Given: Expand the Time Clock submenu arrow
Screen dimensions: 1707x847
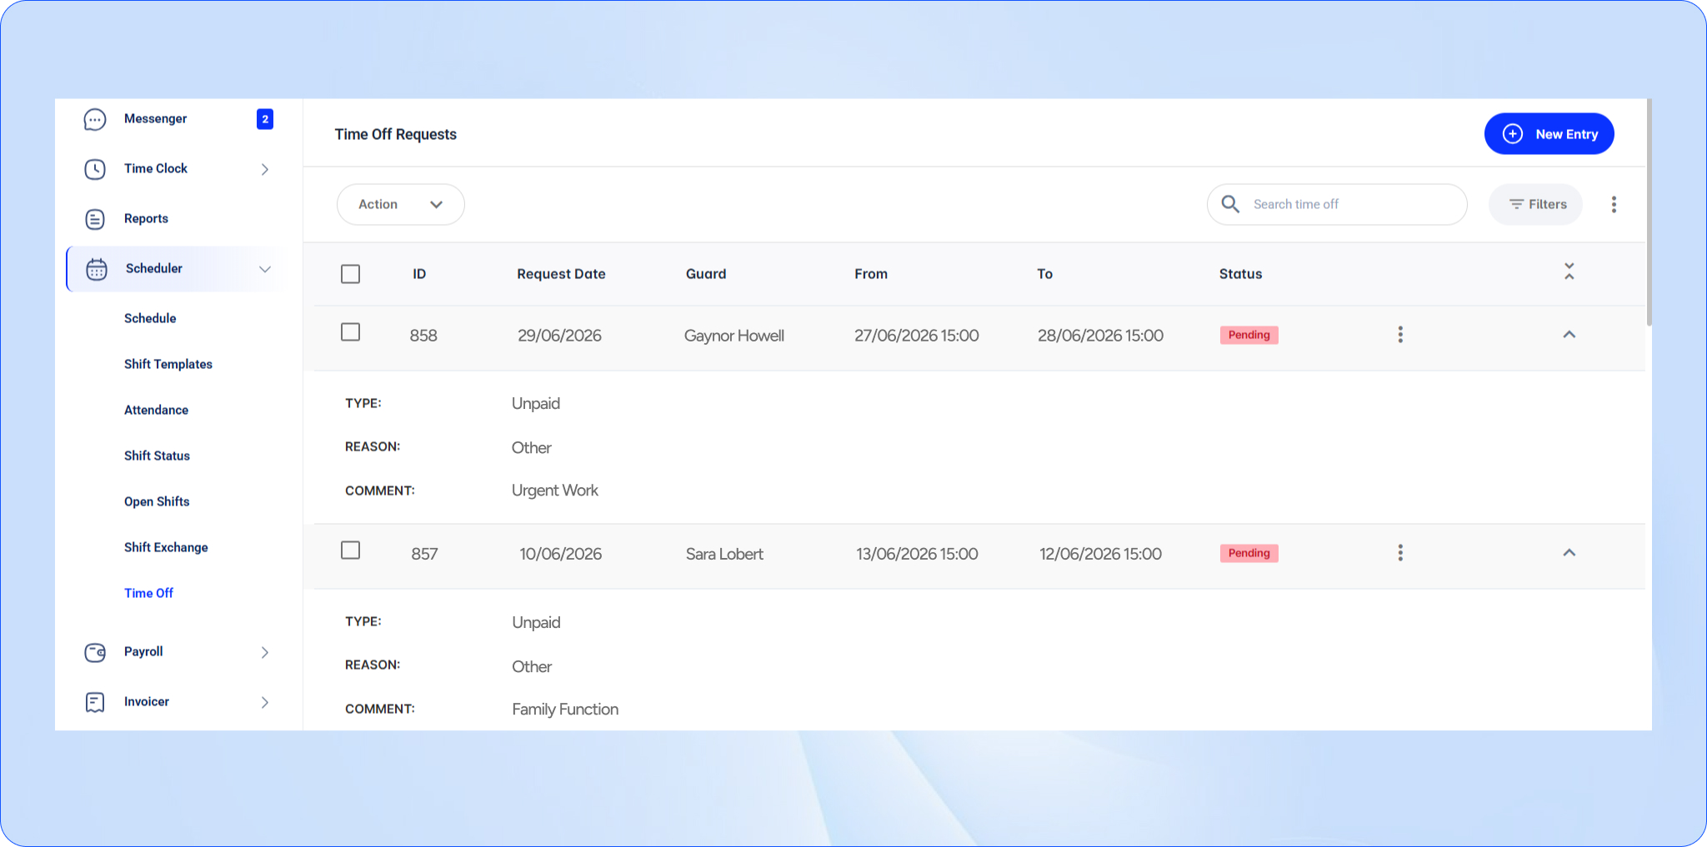Looking at the screenshot, I should point(265,169).
